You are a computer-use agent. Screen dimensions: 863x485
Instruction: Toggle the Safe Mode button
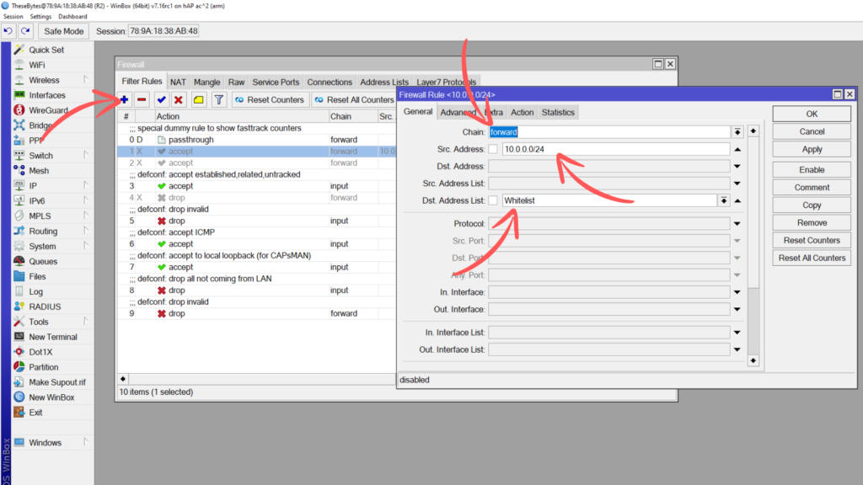64,31
